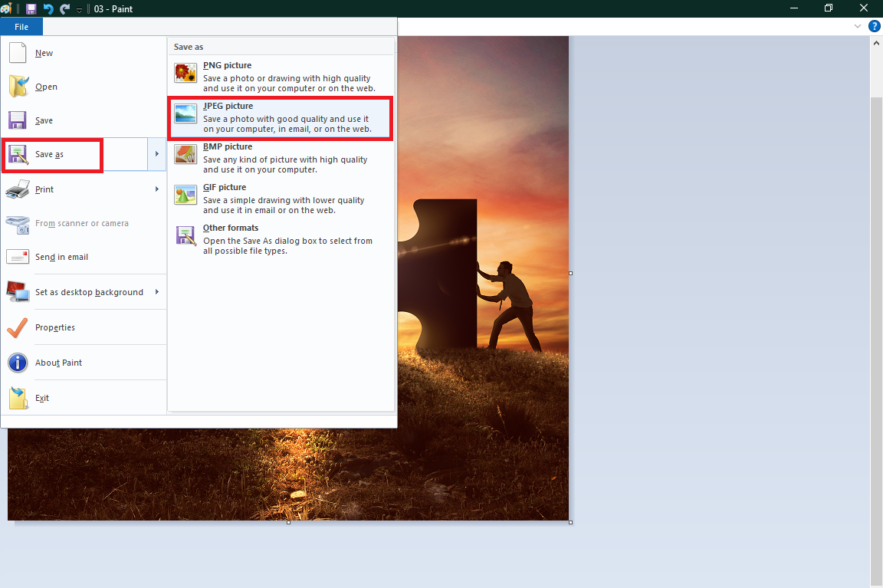Click the About Paint info icon
The image size is (883, 588).
[x=18, y=363]
